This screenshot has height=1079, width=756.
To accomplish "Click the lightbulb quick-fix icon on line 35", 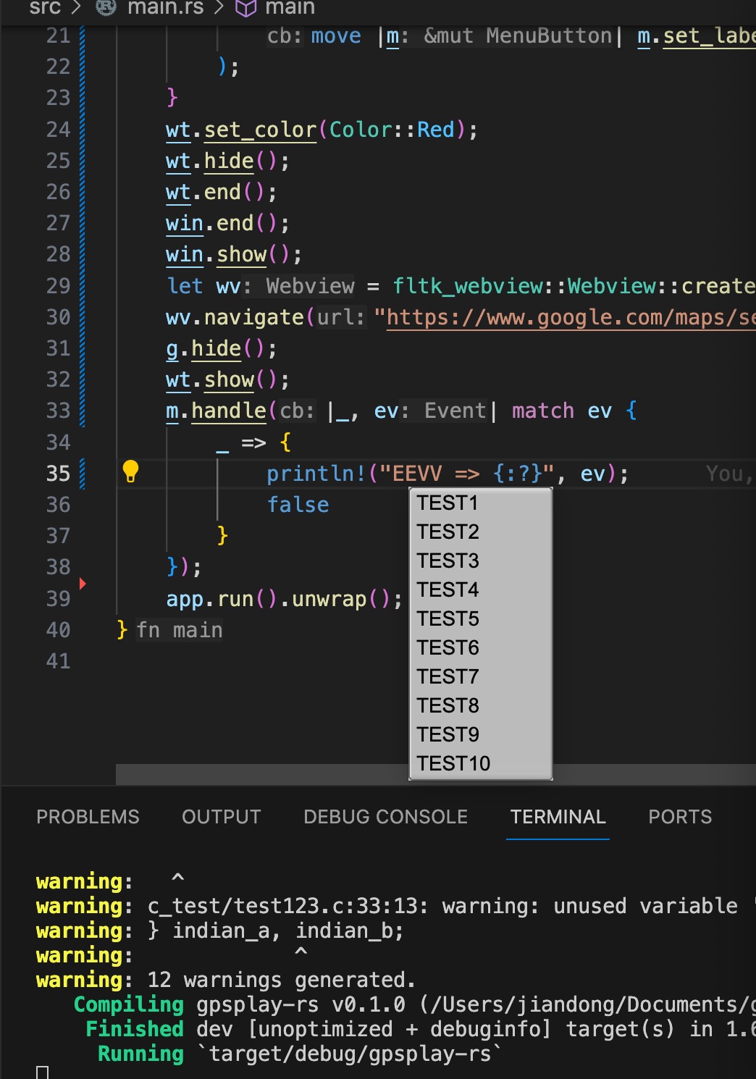I will coord(131,471).
